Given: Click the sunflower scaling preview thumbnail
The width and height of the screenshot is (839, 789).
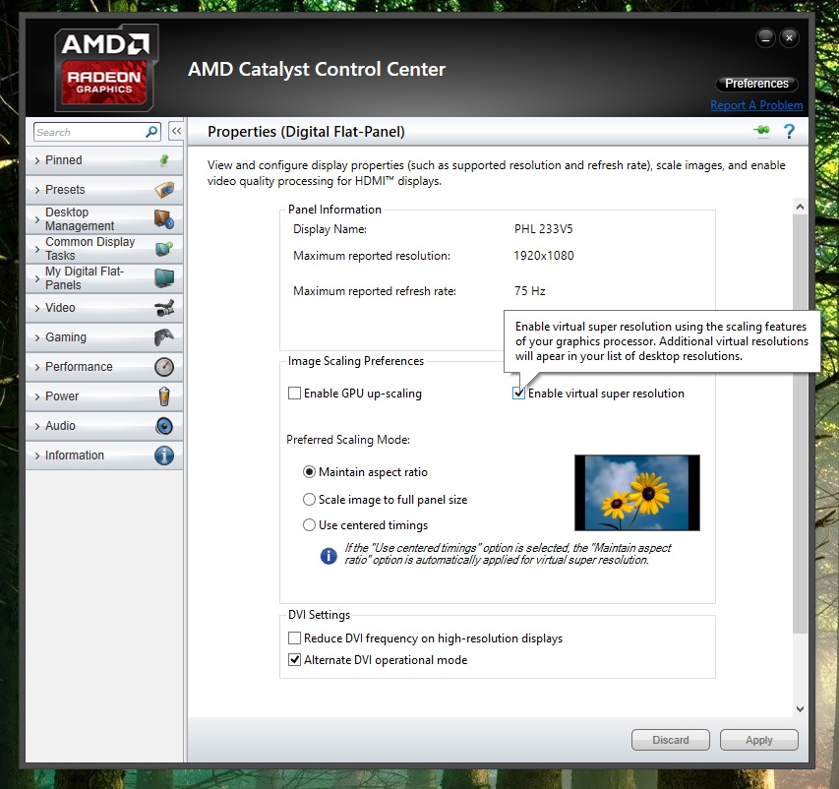Looking at the screenshot, I should tap(636, 493).
